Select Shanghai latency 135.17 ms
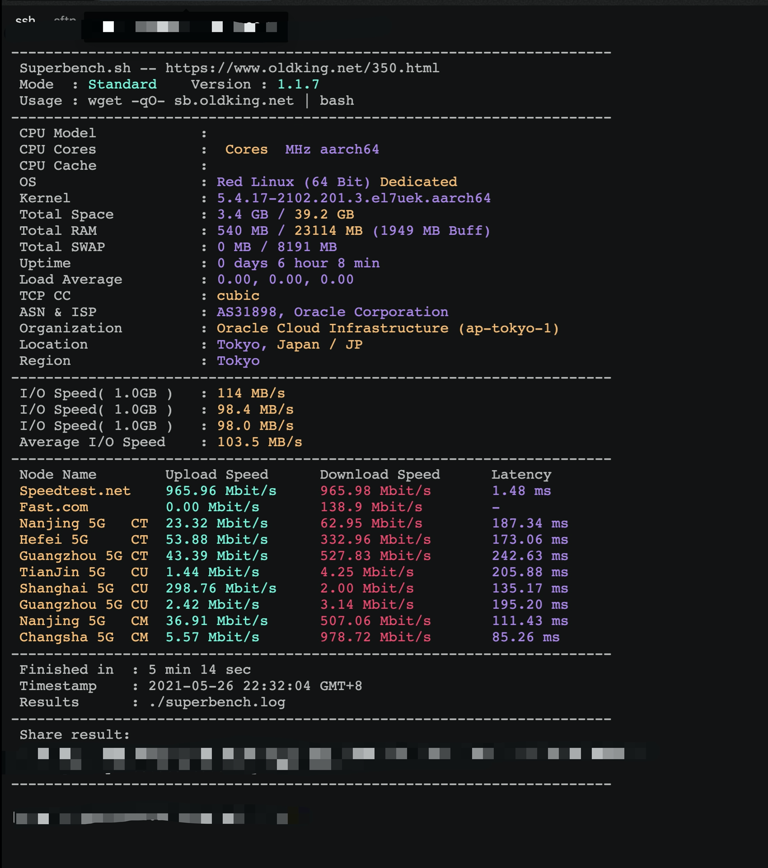Screen dimensions: 768x868 point(530,588)
